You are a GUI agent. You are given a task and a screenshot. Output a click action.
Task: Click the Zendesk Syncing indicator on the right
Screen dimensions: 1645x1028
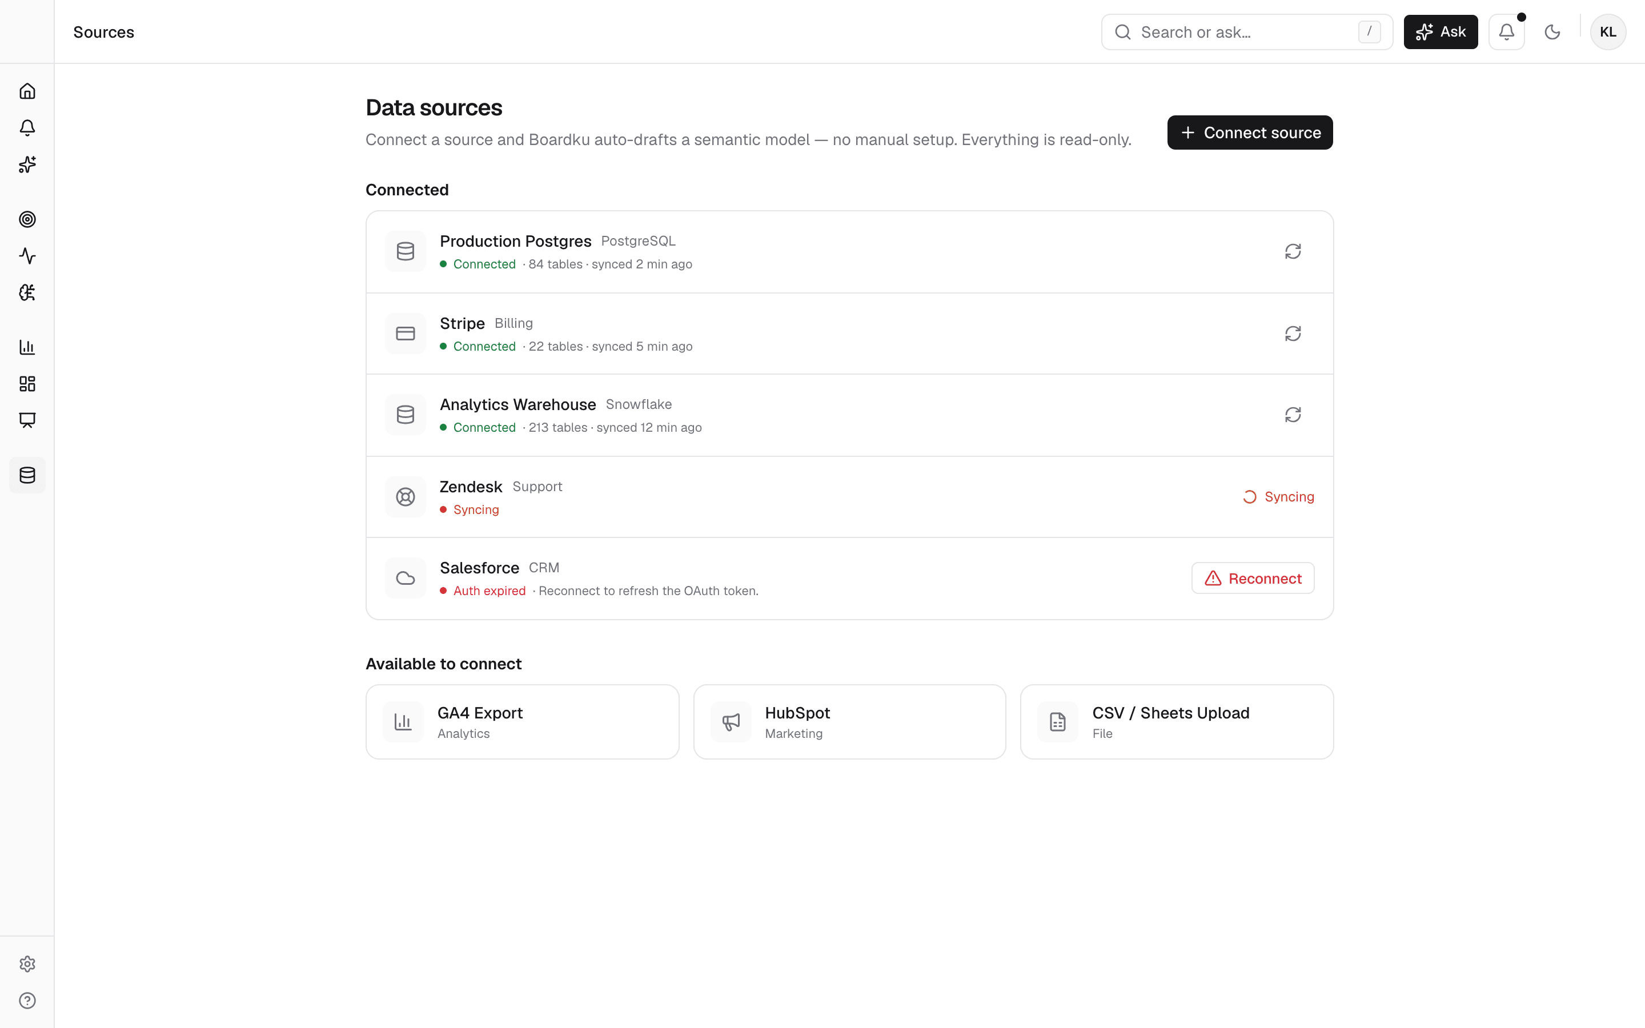click(1278, 497)
